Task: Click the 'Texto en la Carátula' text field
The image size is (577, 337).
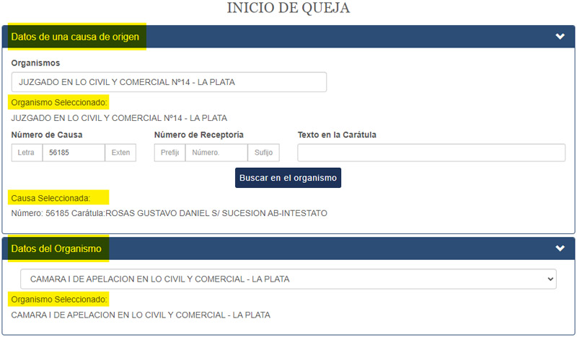Action: click(431, 153)
